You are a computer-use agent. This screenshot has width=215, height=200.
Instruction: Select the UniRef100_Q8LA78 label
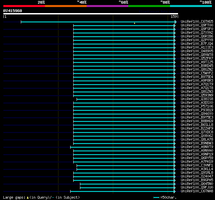pos(197,140)
